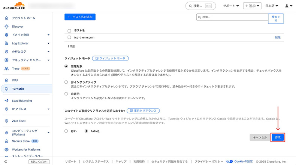Click the 検索... hostname input field
Screen dimensions: 296x165
tap(232, 17)
